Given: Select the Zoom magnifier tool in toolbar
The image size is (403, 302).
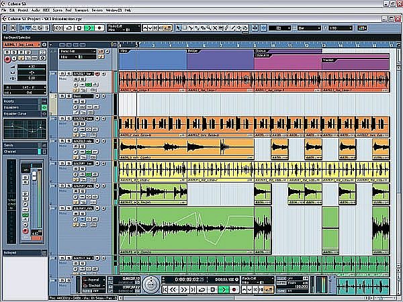Looking at the screenshot, I should 209,28.
